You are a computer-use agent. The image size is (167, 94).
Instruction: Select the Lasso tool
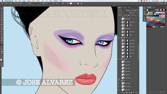coord(2,13)
